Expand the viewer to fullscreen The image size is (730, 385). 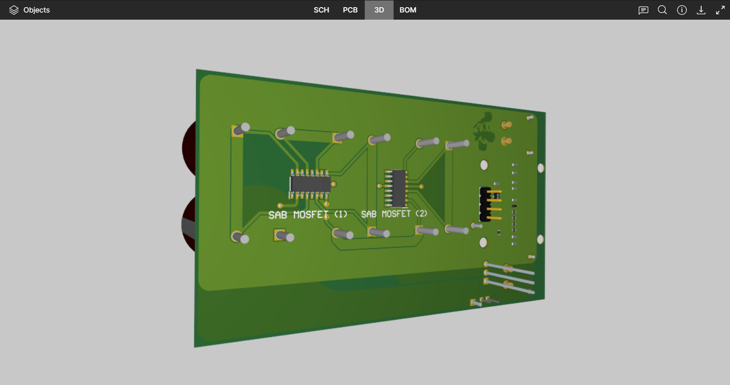click(x=720, y=10)
